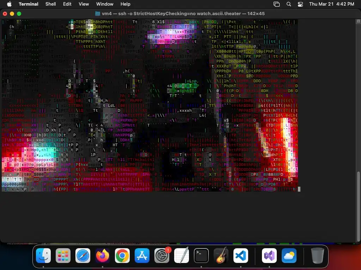The height and width of the screenshot is (270, 361).
Task: Open the Help menu
Action: [126, 4]
